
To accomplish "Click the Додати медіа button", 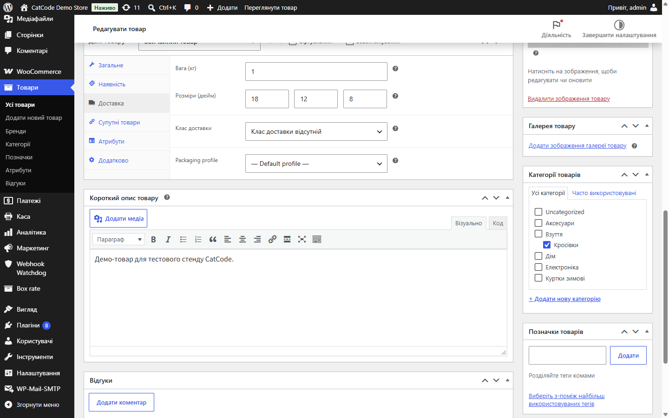I will [118, 218].
